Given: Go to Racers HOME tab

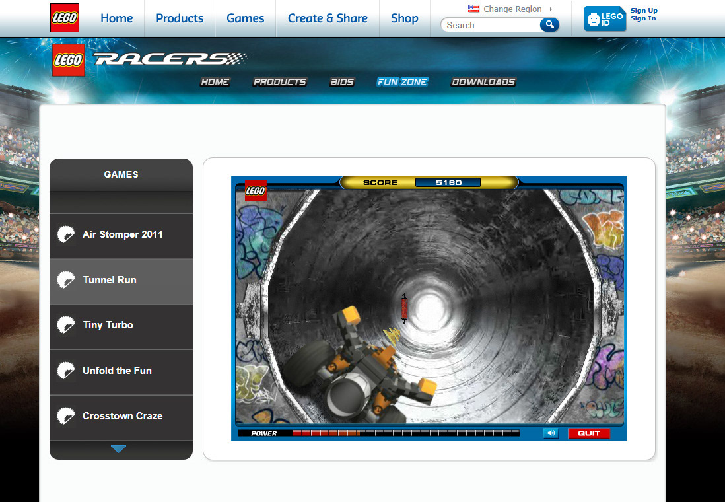Looking at the screenshot, I should [x=215, y=82].
